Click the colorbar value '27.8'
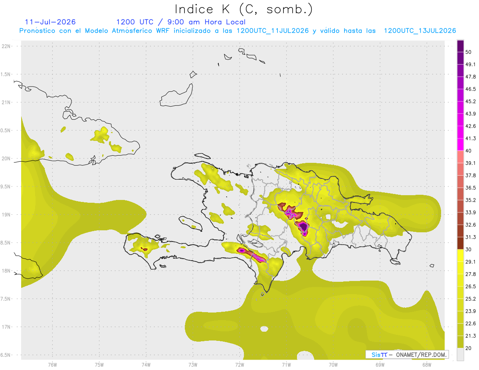Image resolution: width=479 pixels, height=370 pixels. tap(471, 274)
